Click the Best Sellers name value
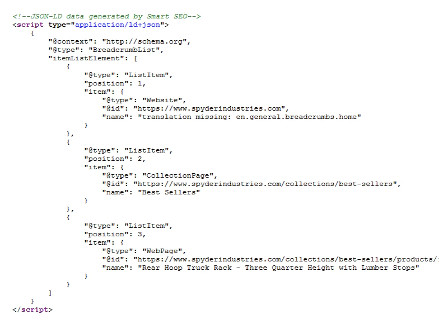Image resolution: width=448 pixels, height=324 pixels. [x=169, y=192]
